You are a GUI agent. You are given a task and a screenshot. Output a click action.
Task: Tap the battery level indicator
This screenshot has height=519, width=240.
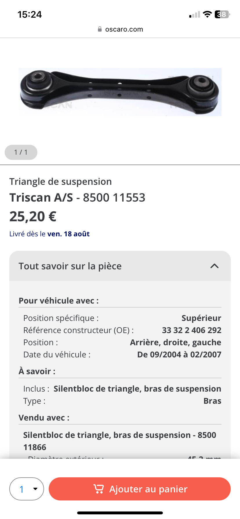222,14
